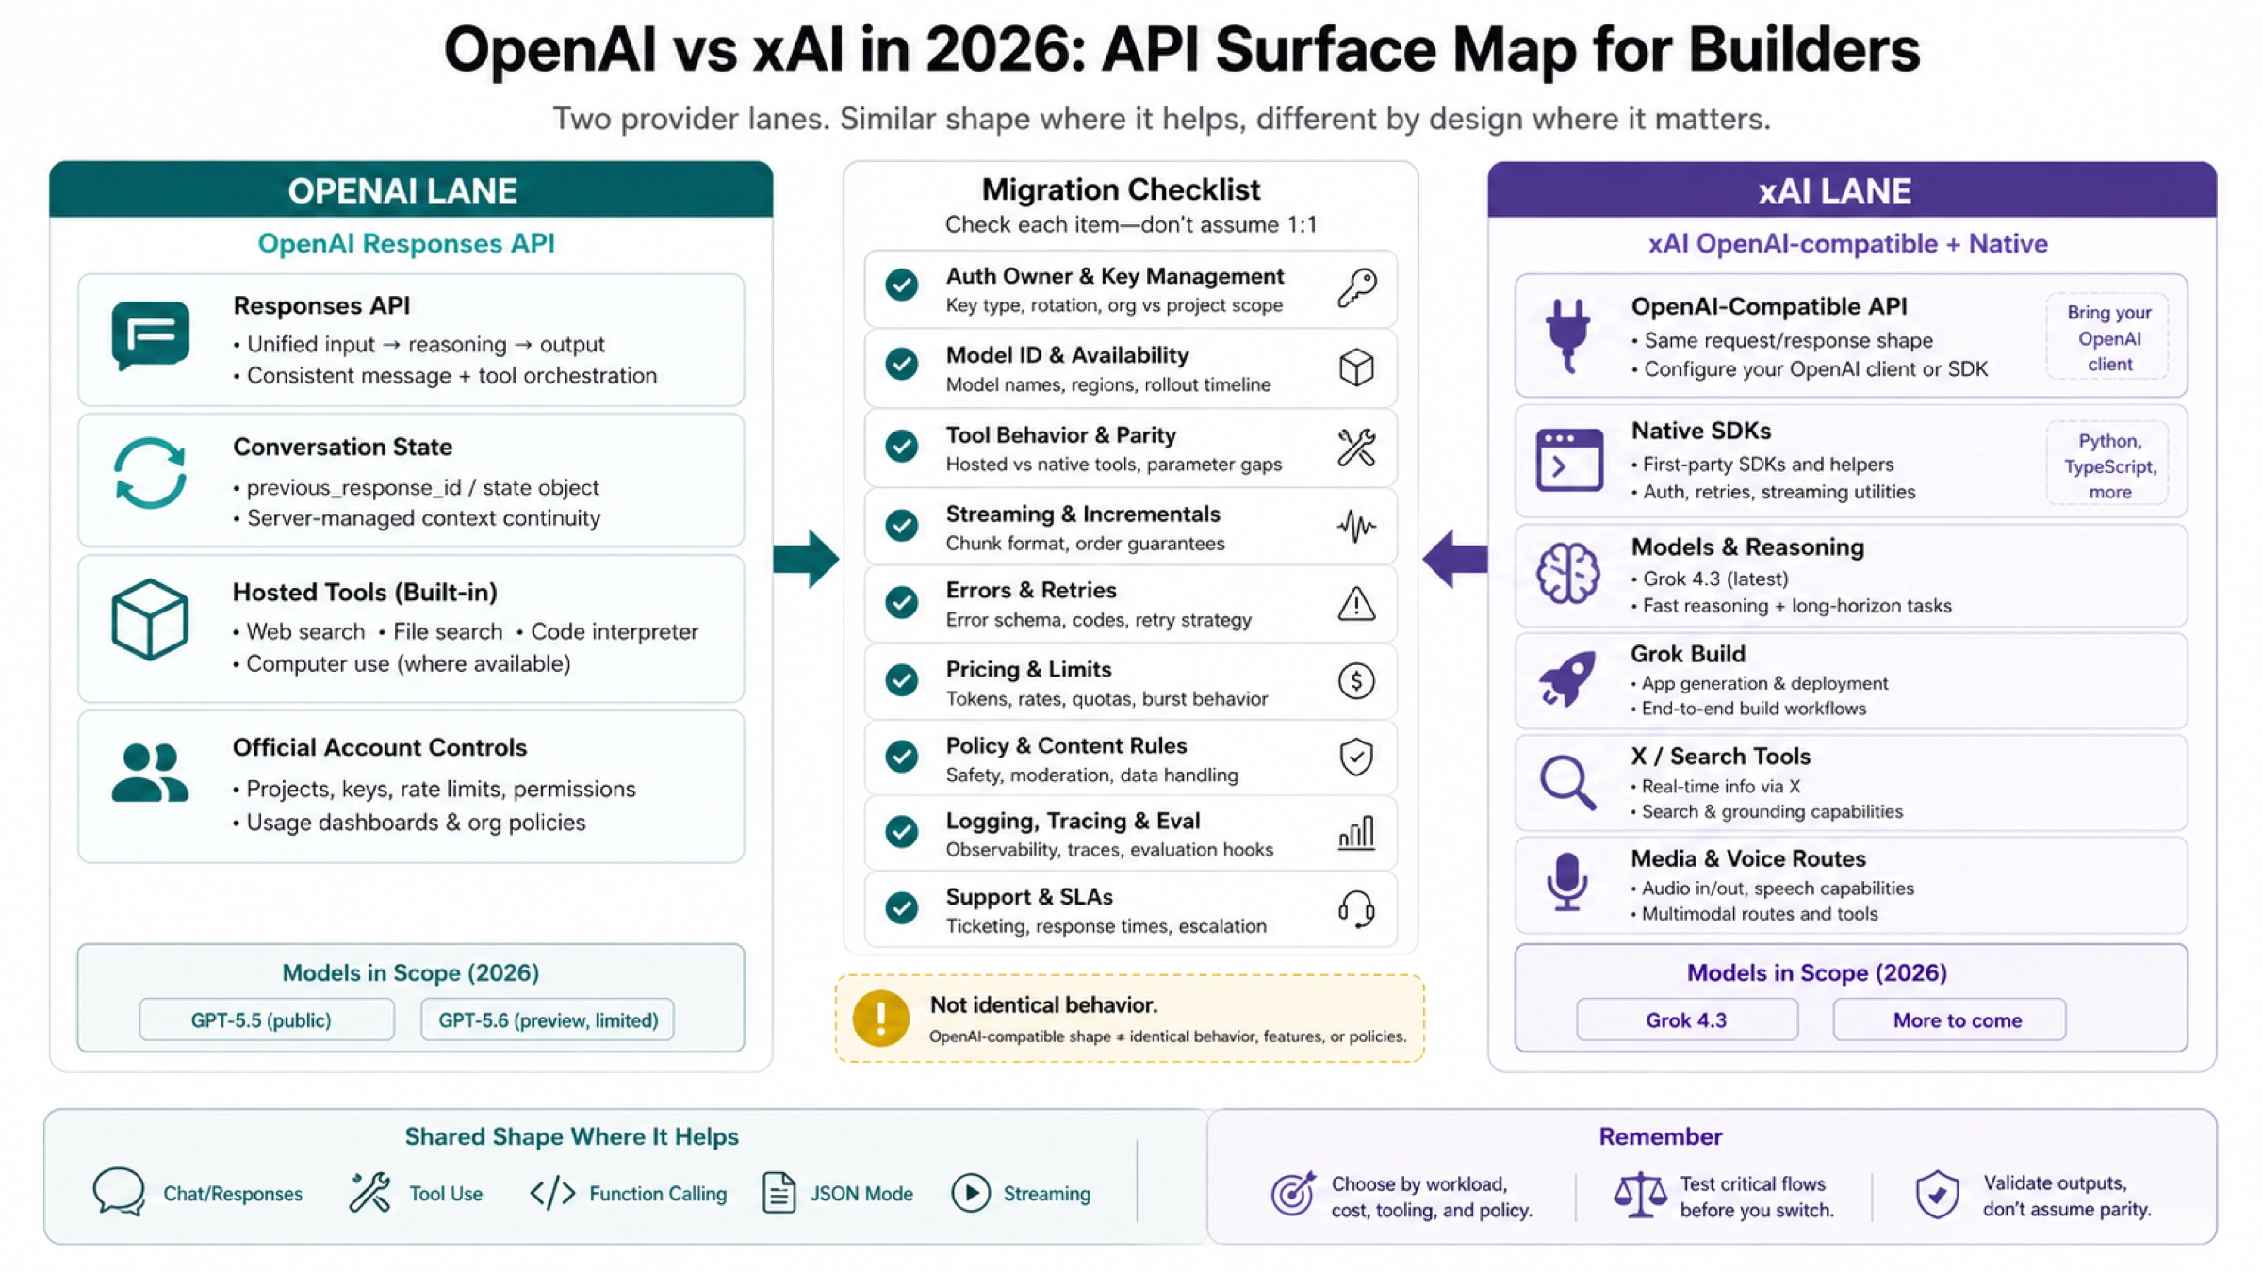Click the warning triangle beside Errors & Retries
The width and height of the screenshot is (2262, 1272).
(x=1356, y=604)
